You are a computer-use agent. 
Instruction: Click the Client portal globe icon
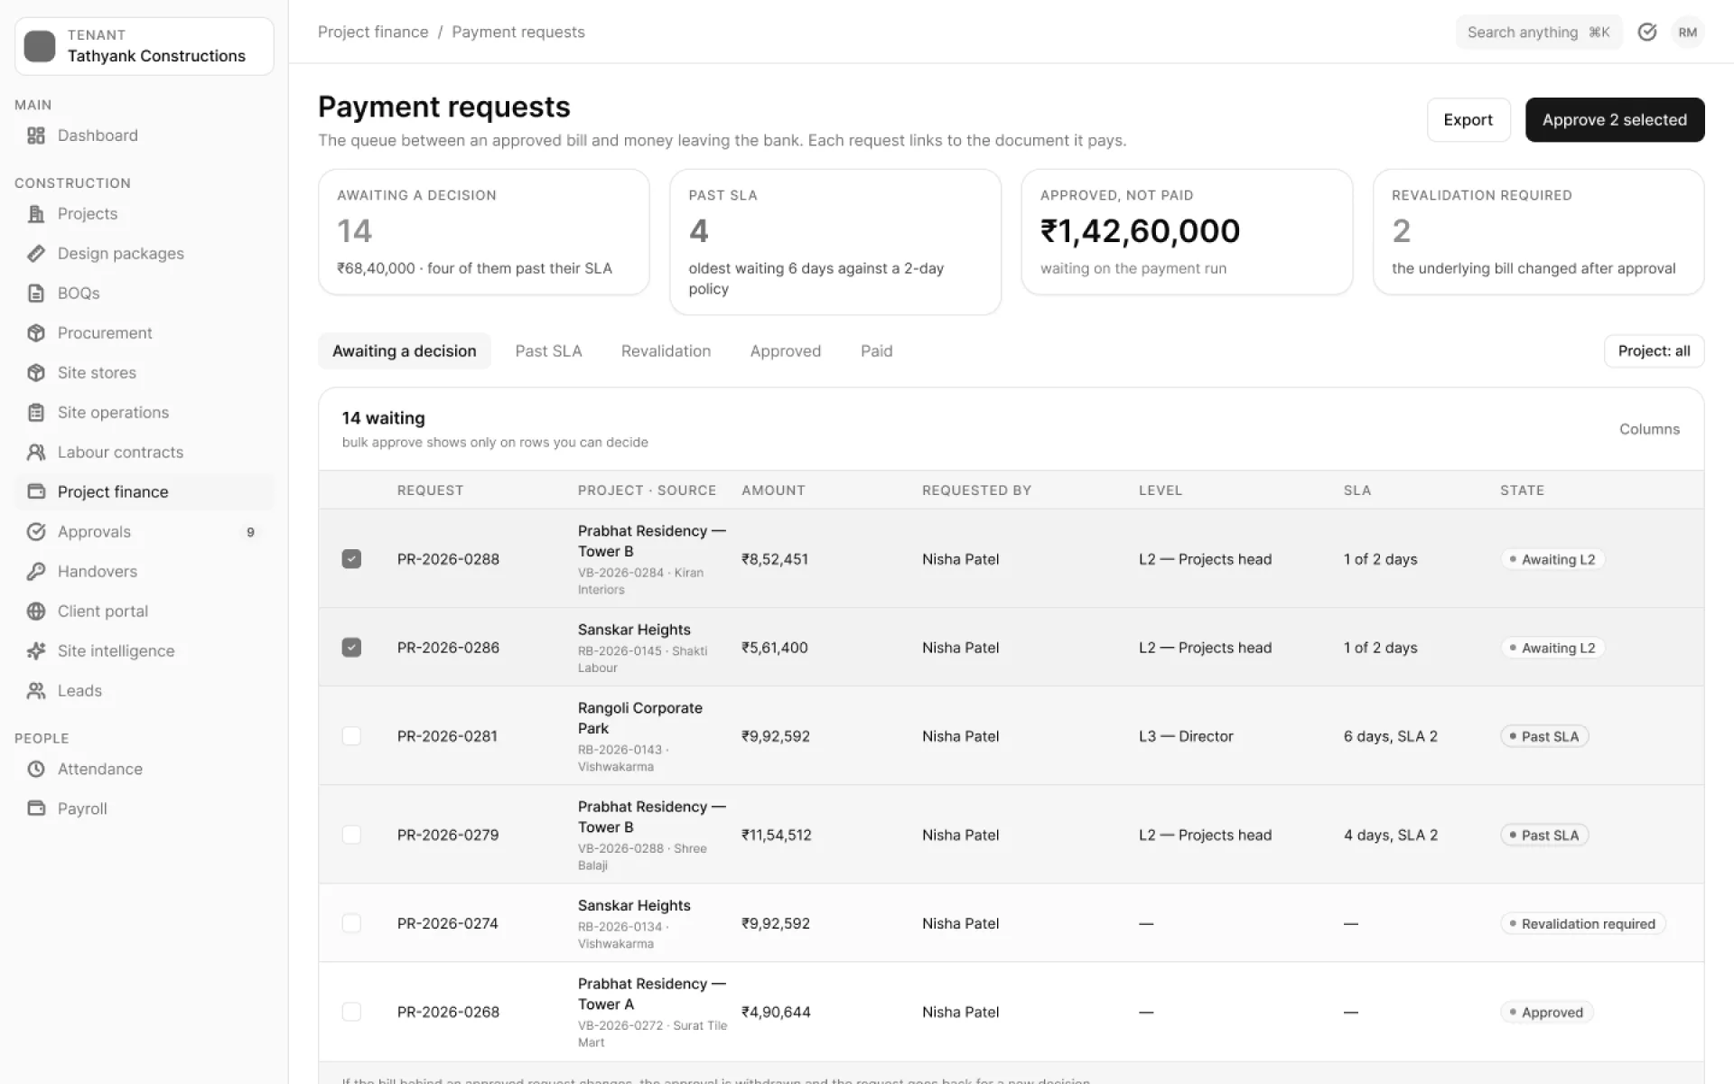point(36,612)
